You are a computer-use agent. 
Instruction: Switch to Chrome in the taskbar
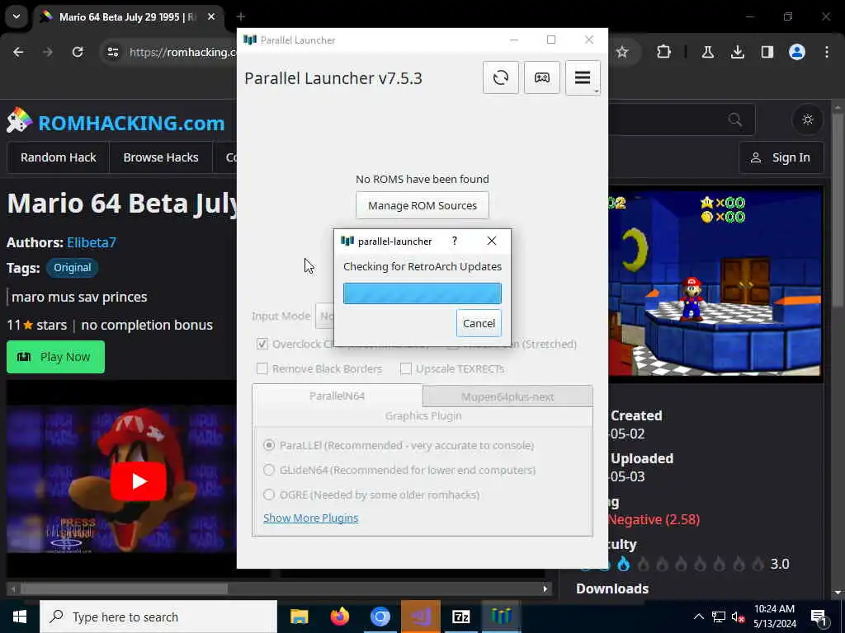tap(380, 617)
